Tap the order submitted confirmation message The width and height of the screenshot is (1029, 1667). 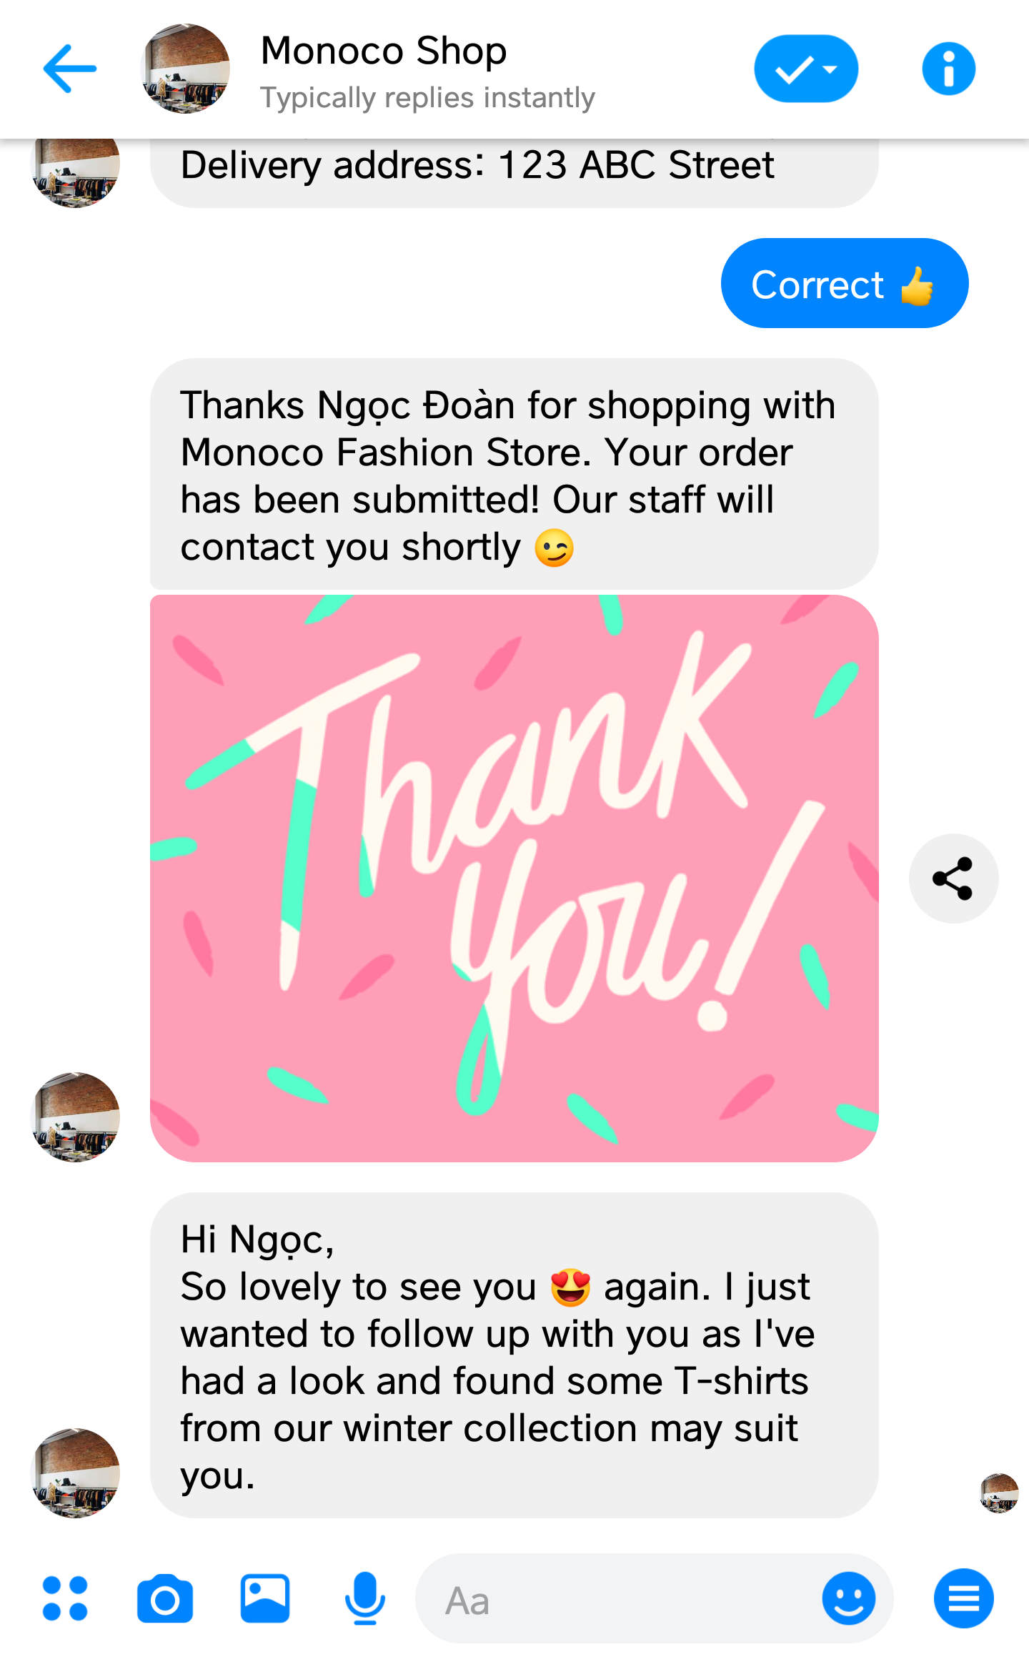pos(514,475)
